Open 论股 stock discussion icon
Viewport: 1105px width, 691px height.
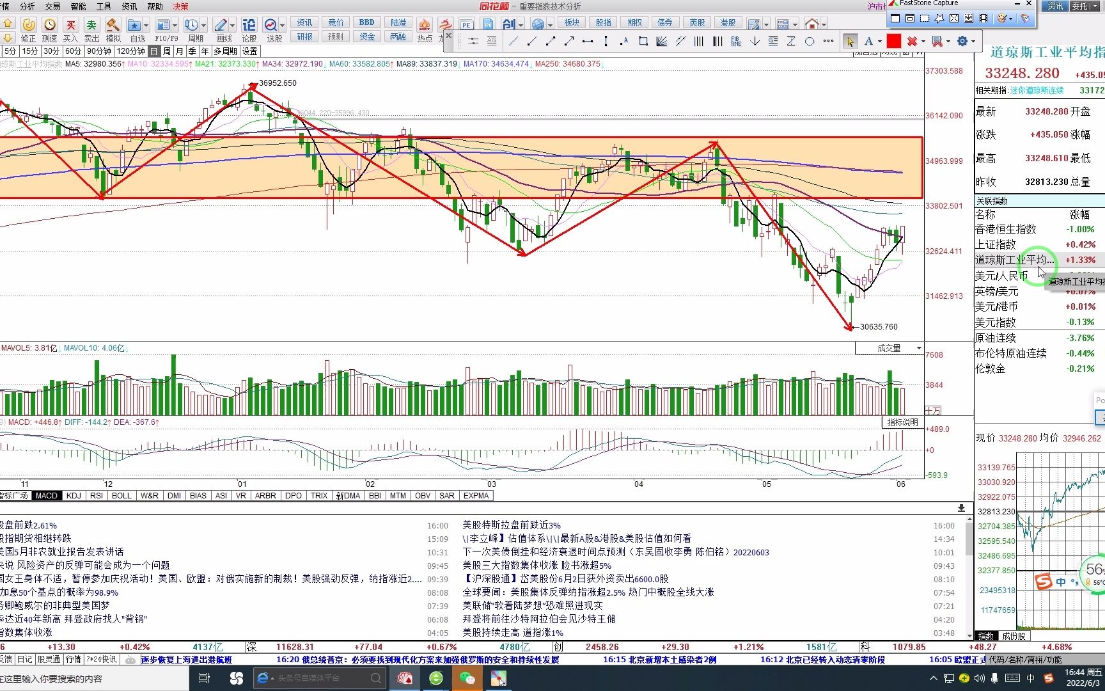pyautogui.click(x=249, y=25)
